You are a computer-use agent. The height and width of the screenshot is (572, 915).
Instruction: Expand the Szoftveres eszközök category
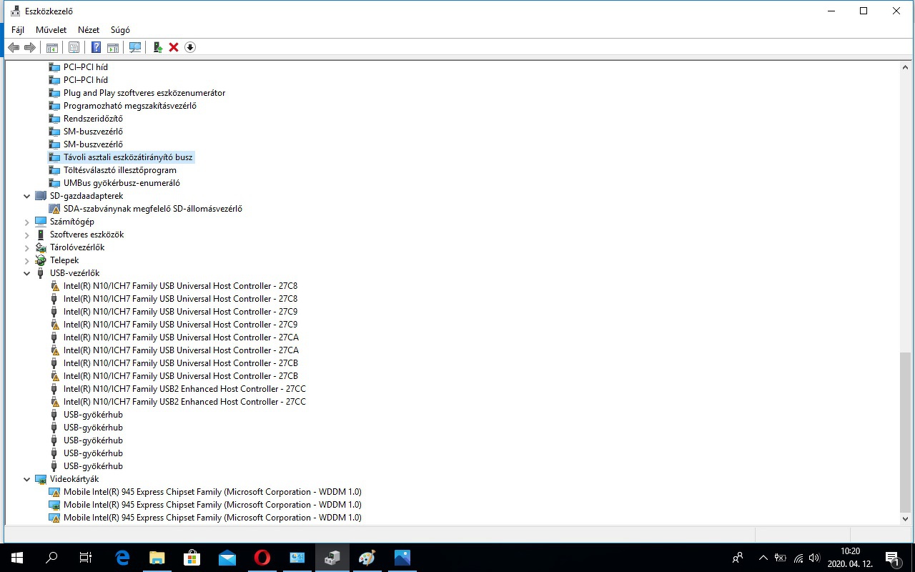click(27, 235)
